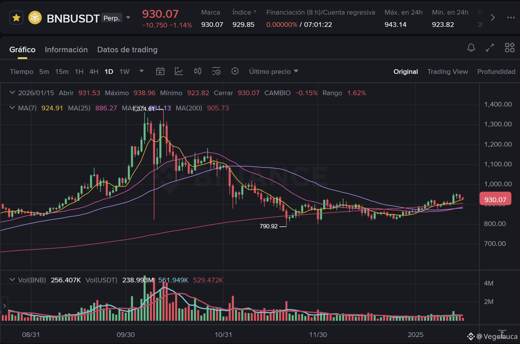This screenshot has height=344, width=520.
Task: Click the Índice link label
Action: pos(244,12)
